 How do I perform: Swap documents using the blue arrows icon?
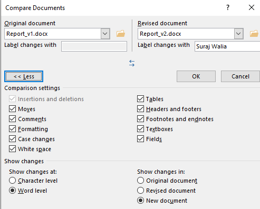[x=132, y=63]
